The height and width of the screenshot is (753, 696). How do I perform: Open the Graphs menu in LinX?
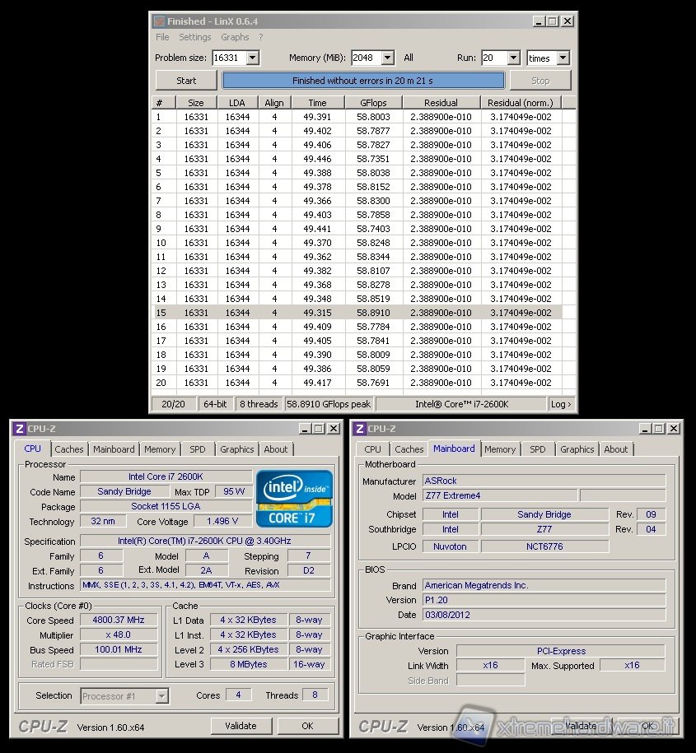[x=235, y=37]
